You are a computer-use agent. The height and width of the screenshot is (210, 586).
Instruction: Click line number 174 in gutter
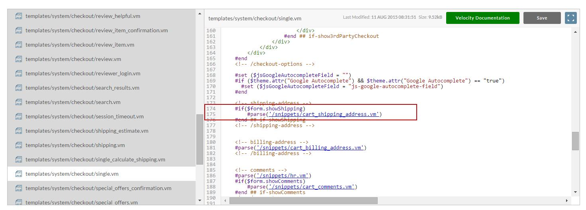211,109
